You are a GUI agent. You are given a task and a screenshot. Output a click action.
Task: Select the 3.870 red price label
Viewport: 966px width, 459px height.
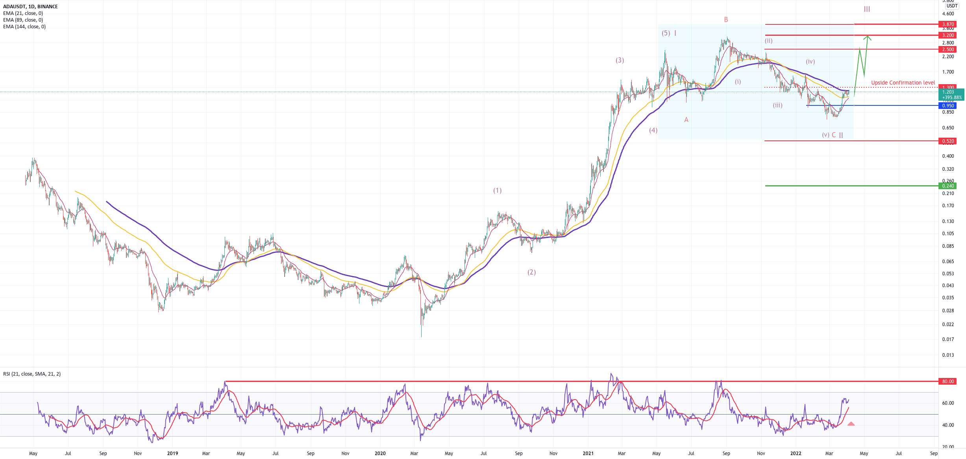coord(948,24)
